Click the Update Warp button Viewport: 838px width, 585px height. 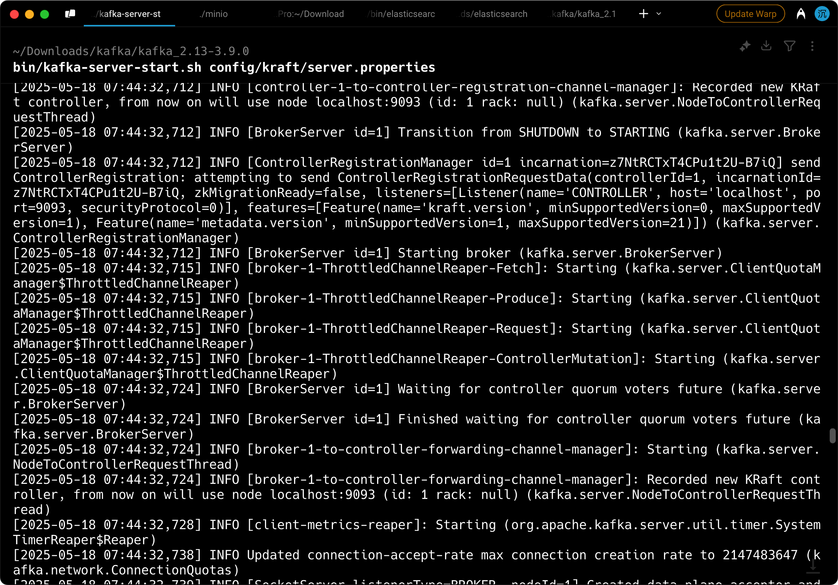pos(750,14)
